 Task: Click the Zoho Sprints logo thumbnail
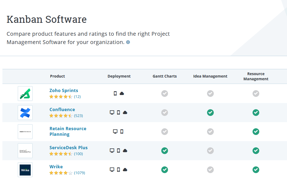click(x=25, y=93)
